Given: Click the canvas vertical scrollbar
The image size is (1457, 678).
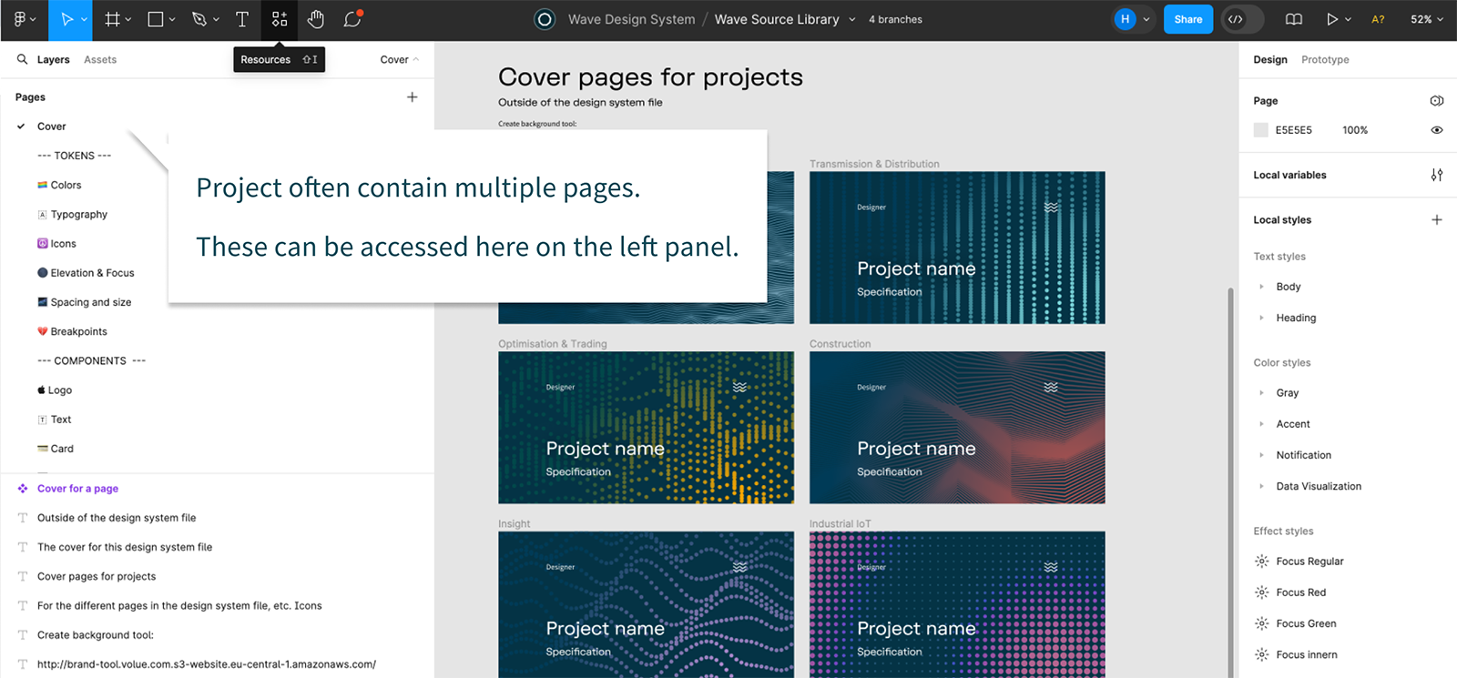Looking at the screenshot, I should [1230, 482].
